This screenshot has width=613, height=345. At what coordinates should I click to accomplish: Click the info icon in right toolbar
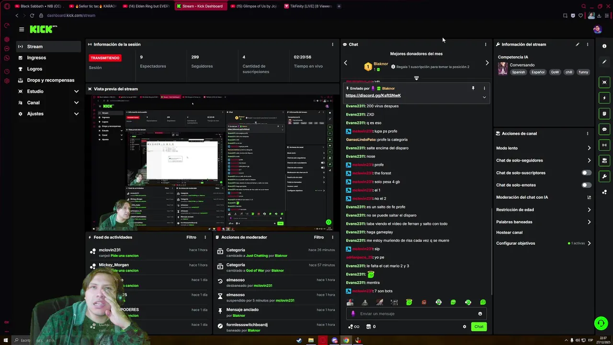(604, 46)
